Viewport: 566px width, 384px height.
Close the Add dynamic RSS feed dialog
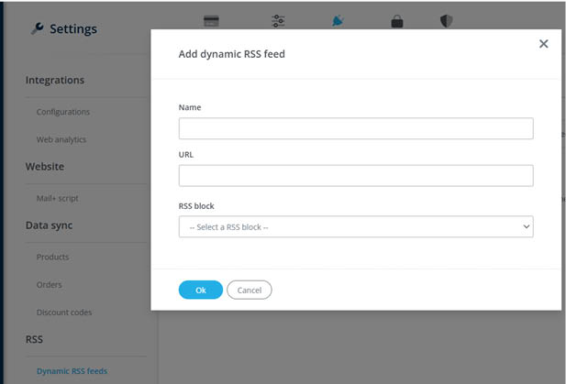click(x=543, y=44)
